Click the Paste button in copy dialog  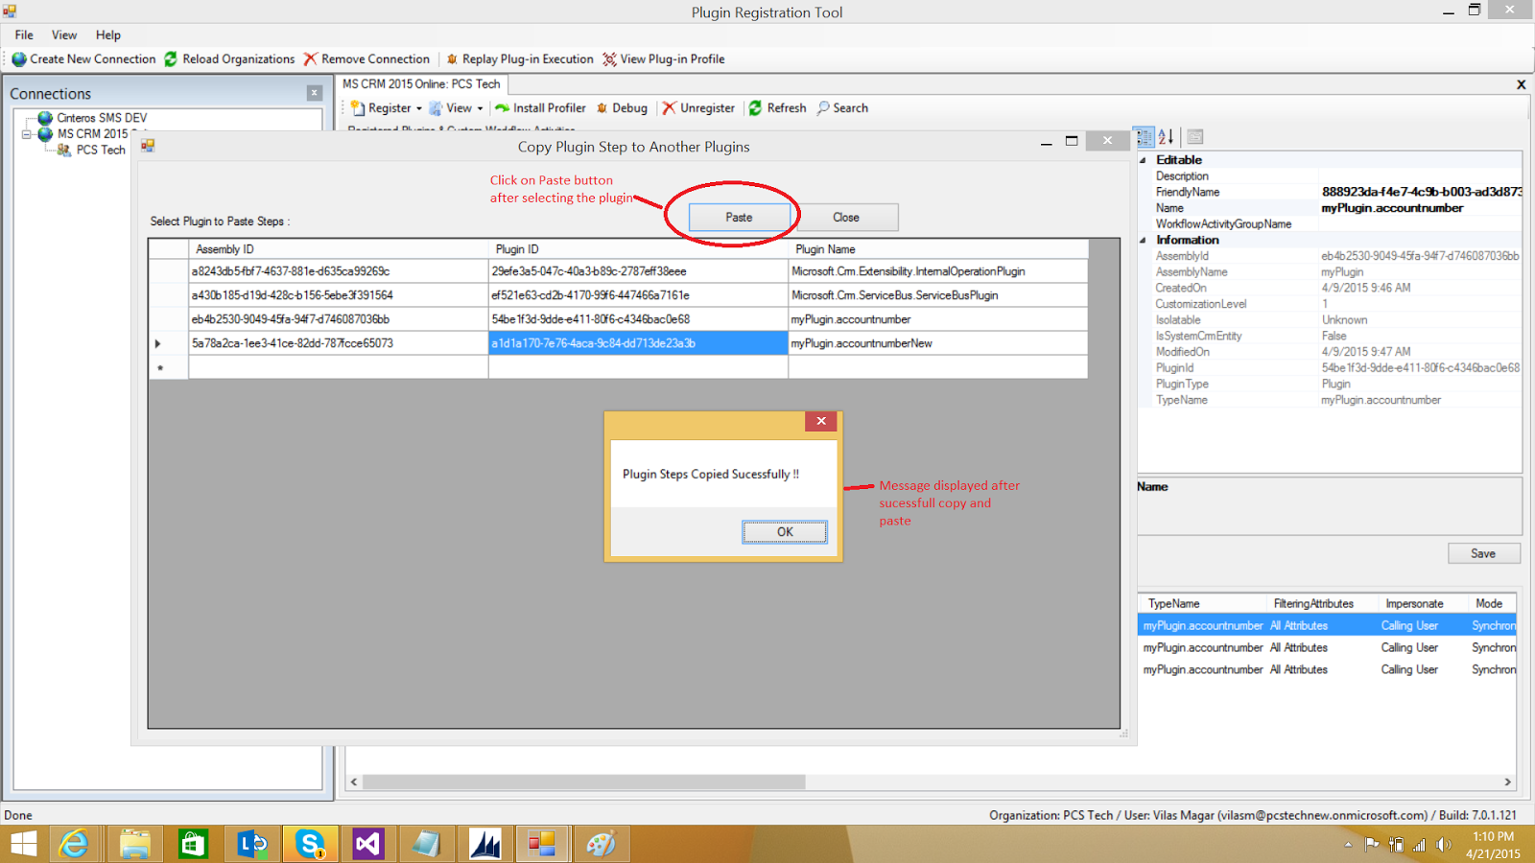(x=738, y=217)
